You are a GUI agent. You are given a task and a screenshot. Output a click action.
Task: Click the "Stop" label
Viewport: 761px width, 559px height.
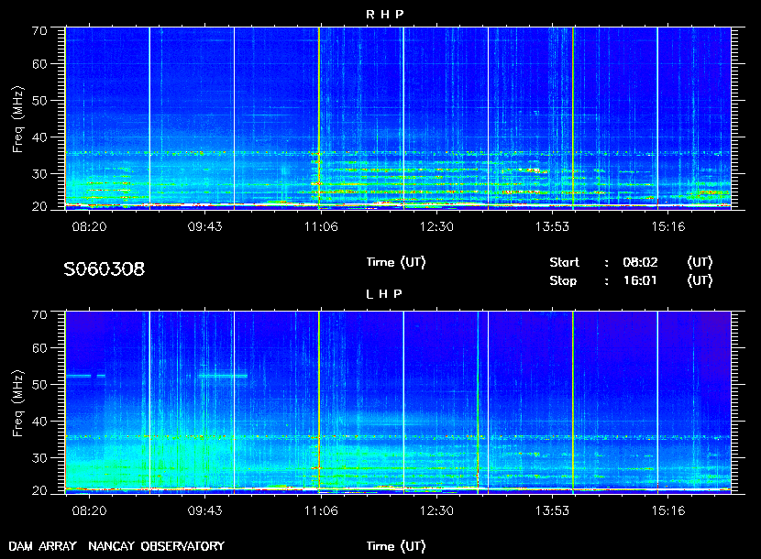pos(563,281)
